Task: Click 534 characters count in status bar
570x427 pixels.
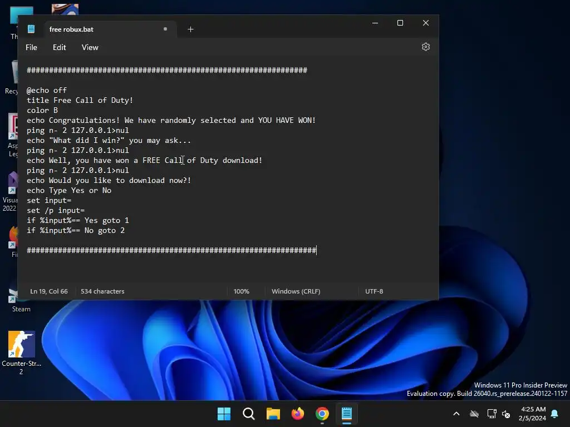Action: pos(102,291)
